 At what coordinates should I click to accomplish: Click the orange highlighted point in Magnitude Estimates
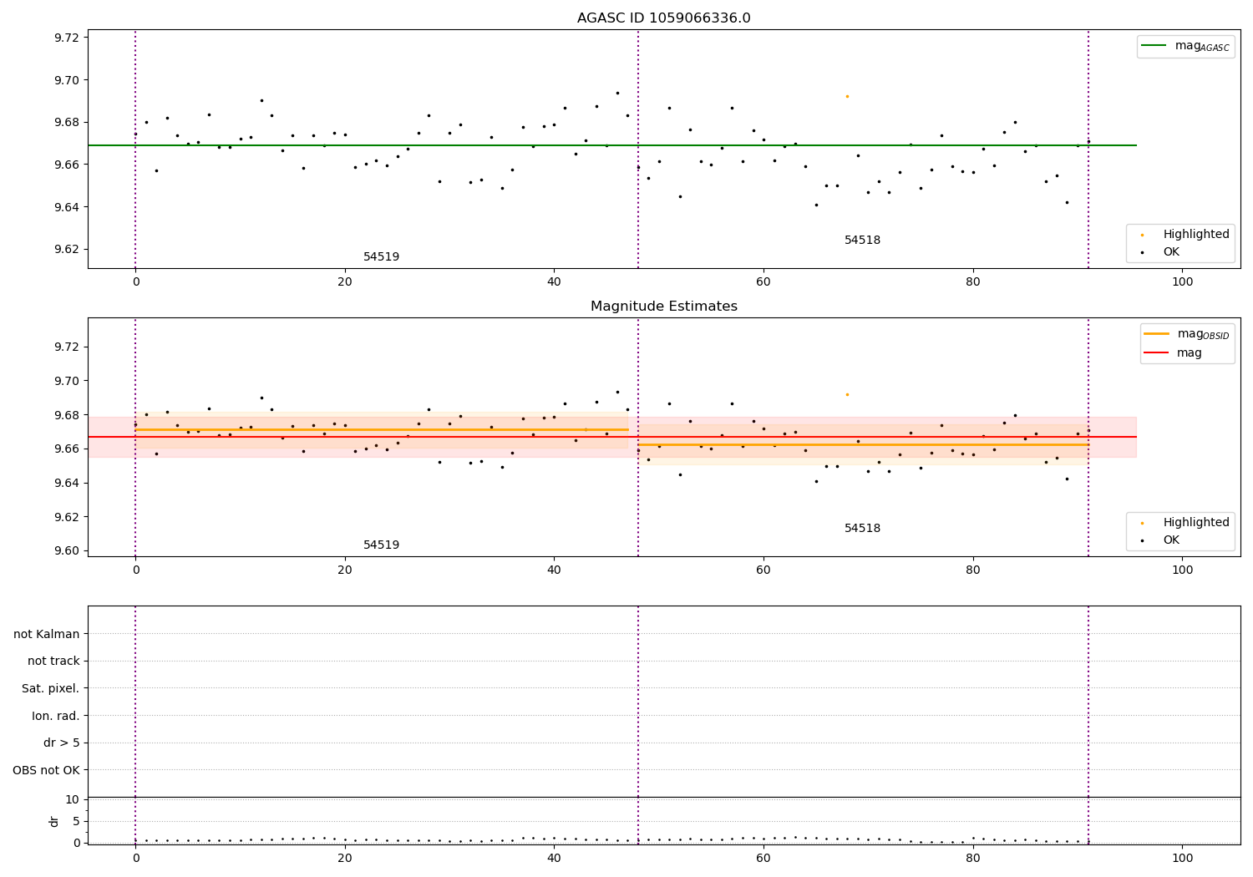pyautogui.click(x=847, y=394)
